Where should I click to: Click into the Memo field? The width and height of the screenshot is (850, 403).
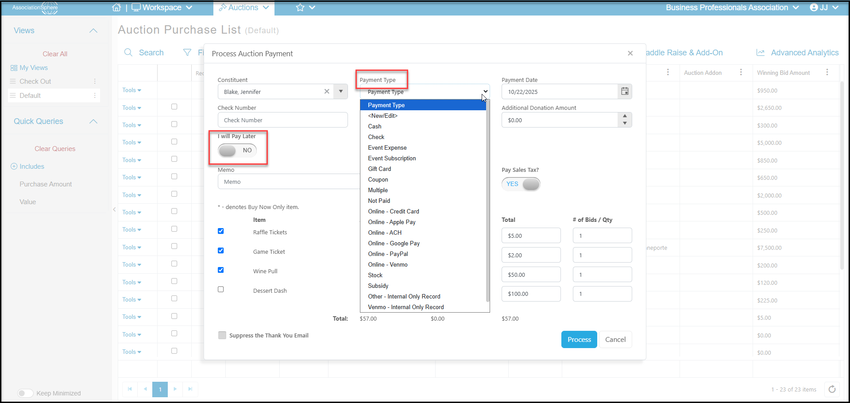(x=289, y=182)
